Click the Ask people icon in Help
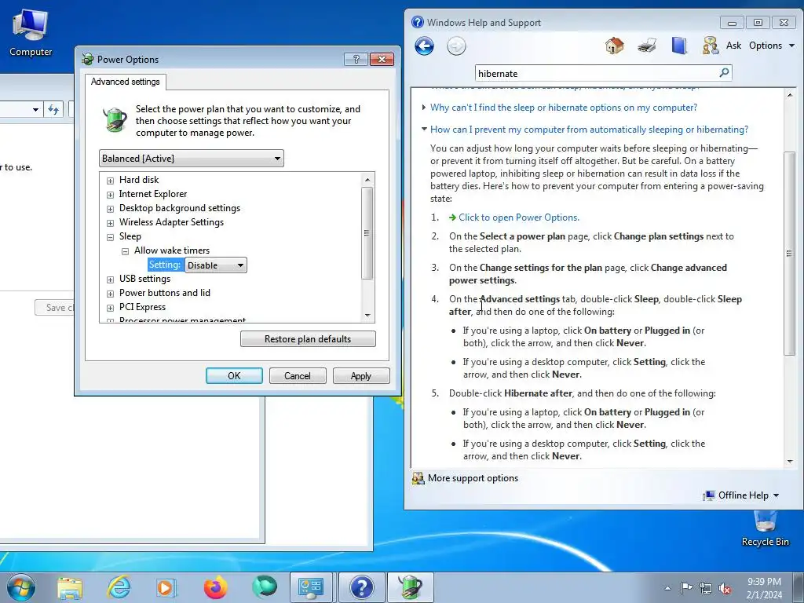The image size is (804, 603). [x=710, y=46]
